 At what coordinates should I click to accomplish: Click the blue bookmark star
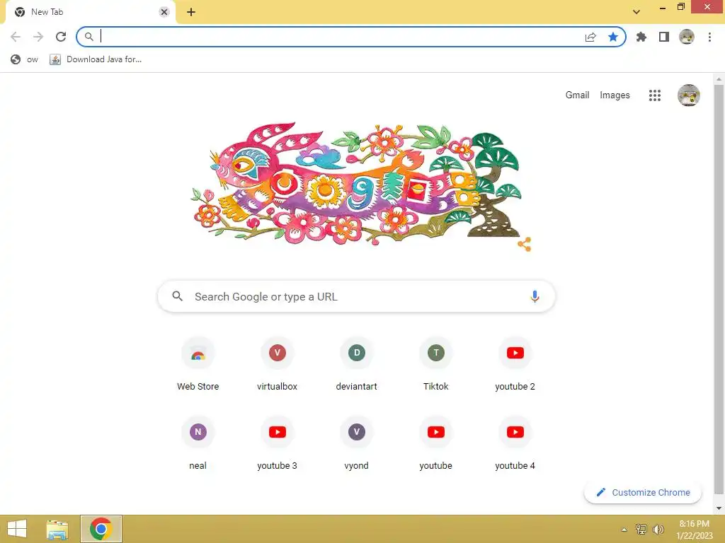pos(613,37)
